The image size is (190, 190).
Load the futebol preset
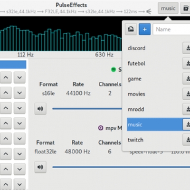click(136, 64)
